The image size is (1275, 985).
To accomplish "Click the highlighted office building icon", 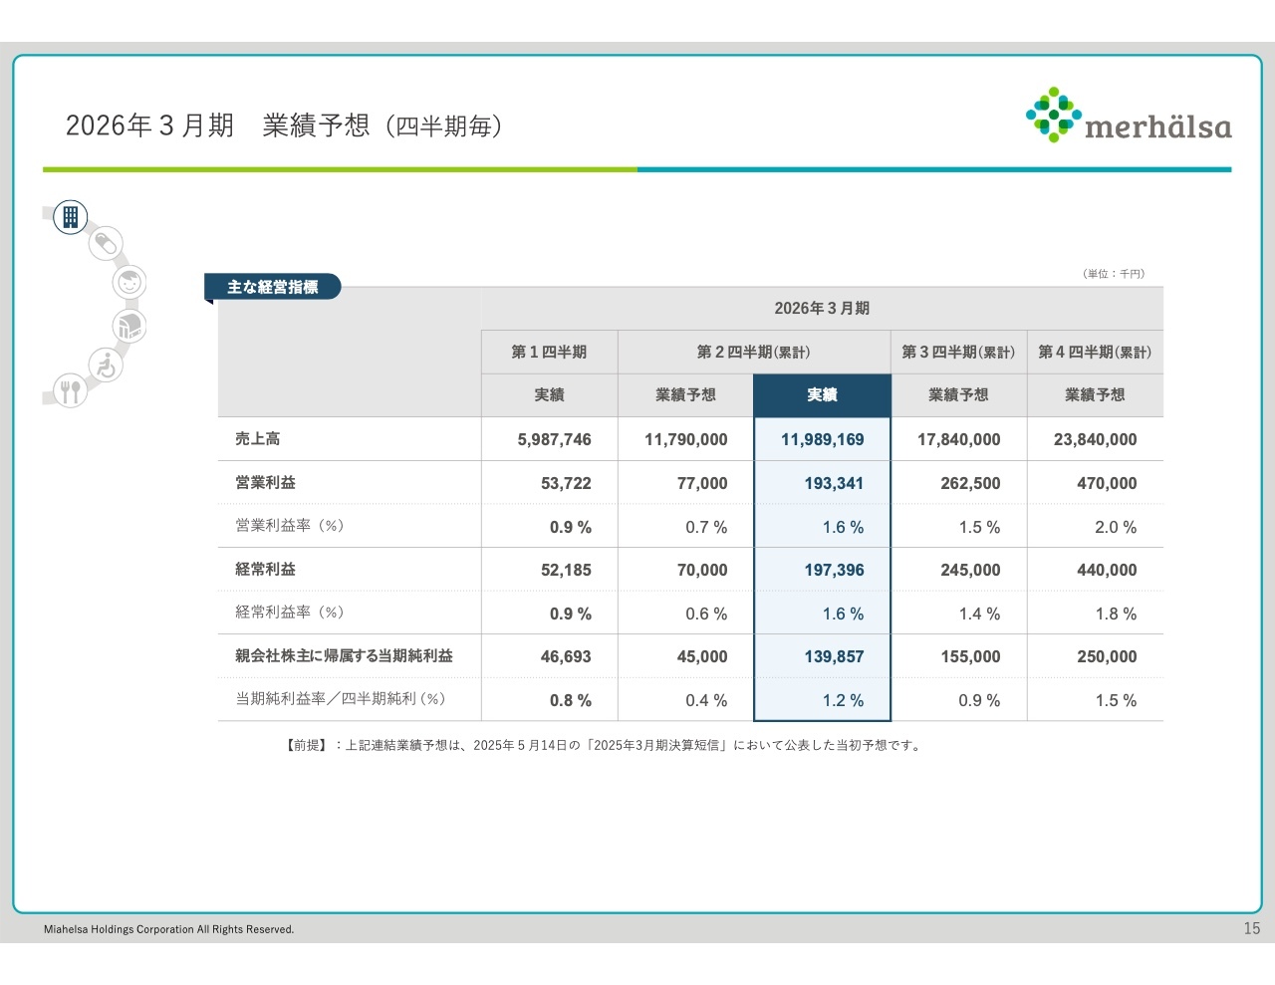I will click(x=71, y=216).
